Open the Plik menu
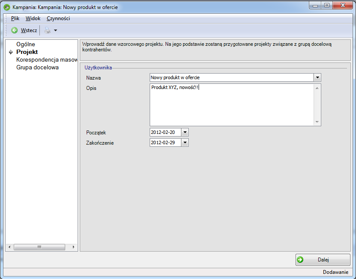Image resolution: width=356 pixels, height=279 pixels. pyautogui.click(x=15, y=18)
